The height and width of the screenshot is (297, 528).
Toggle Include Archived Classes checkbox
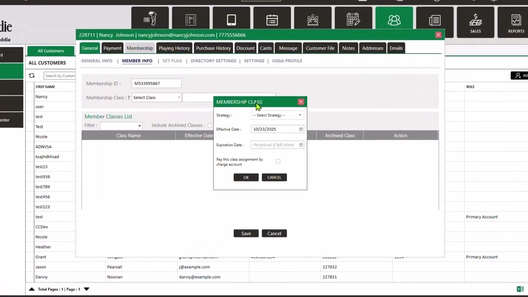pos(210,125)
